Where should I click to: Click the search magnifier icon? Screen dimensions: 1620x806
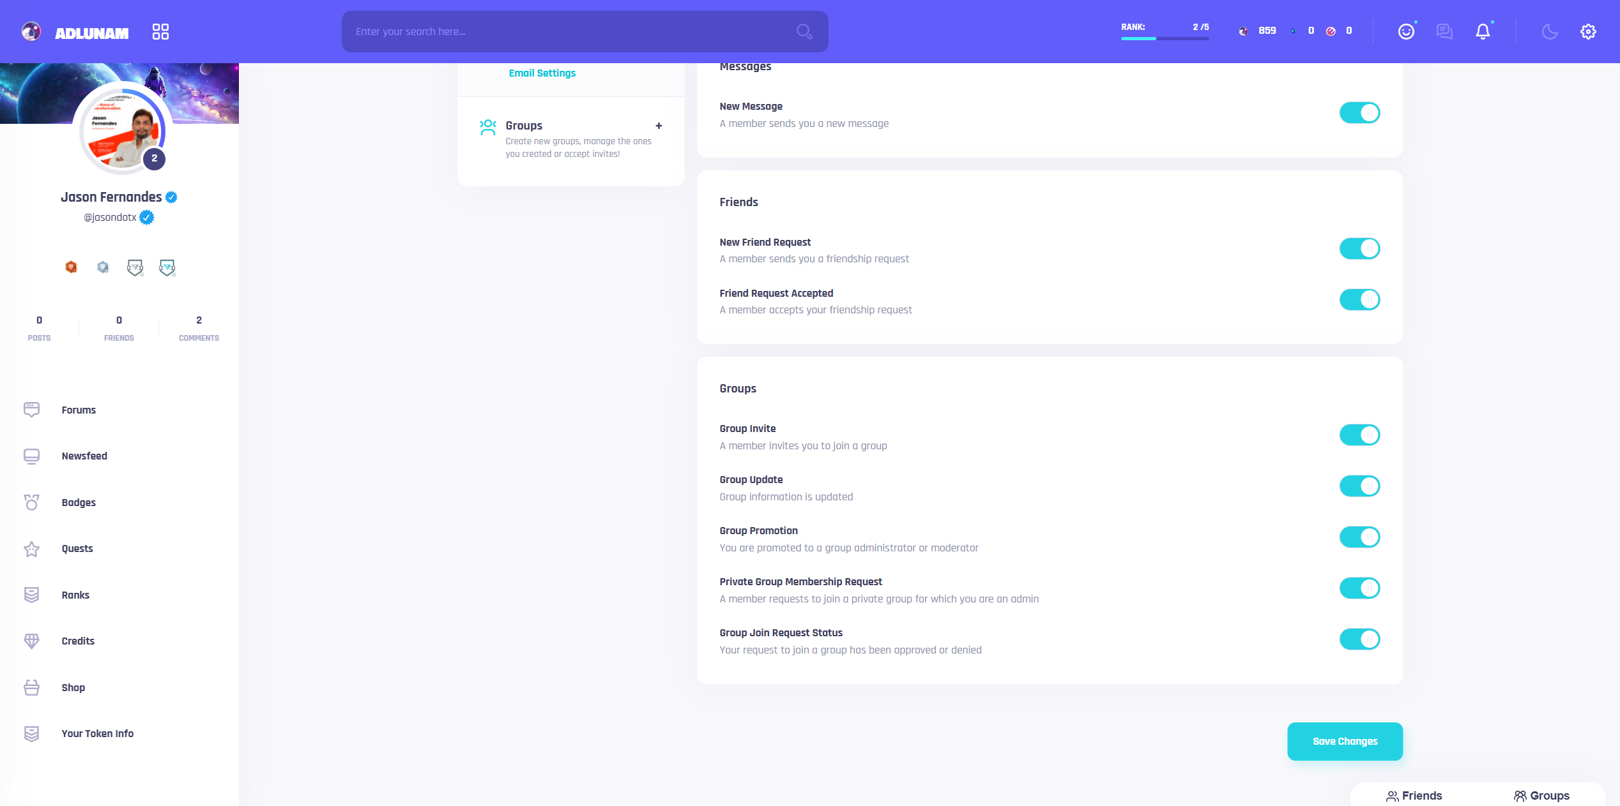coord(804,31)
